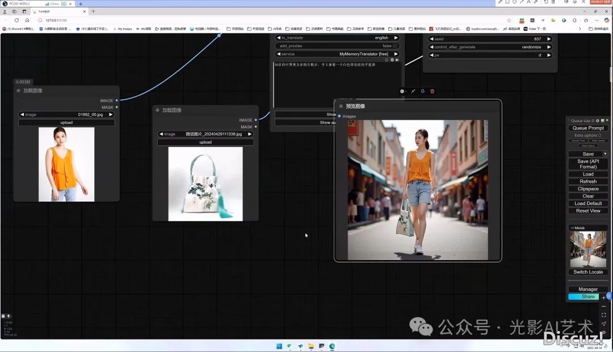Click next arrow on 01992_00.jpg image selector
Screen dimensions: 613x352
point(111,115)
